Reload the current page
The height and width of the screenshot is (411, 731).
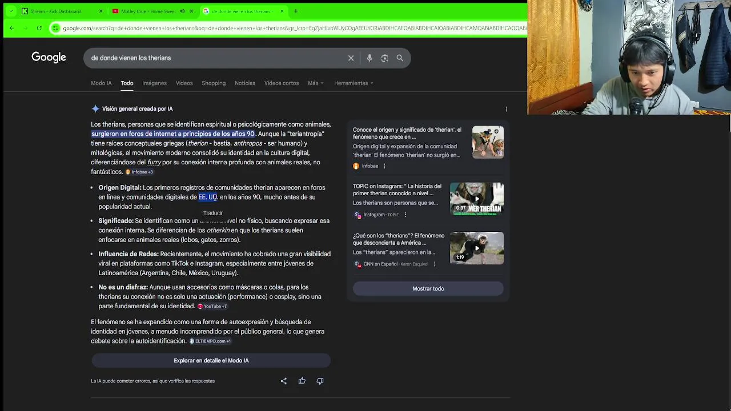(39, 28)
